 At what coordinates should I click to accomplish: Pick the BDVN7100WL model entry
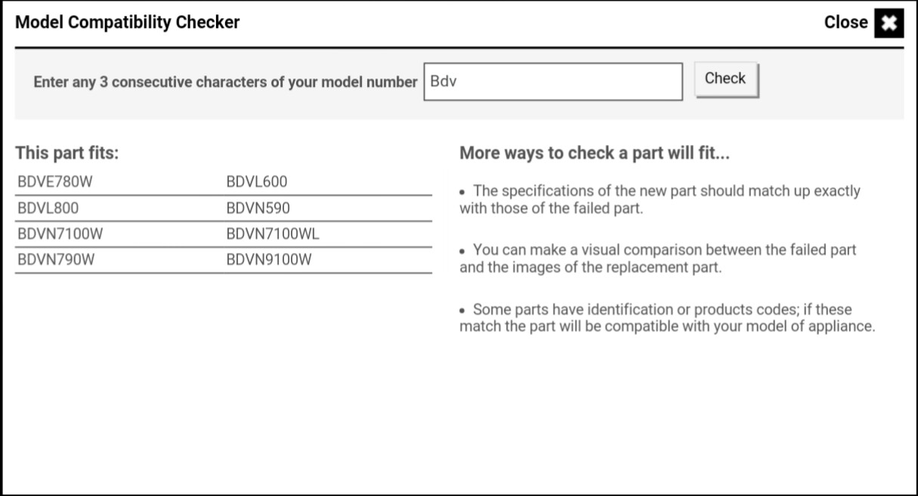273,234
